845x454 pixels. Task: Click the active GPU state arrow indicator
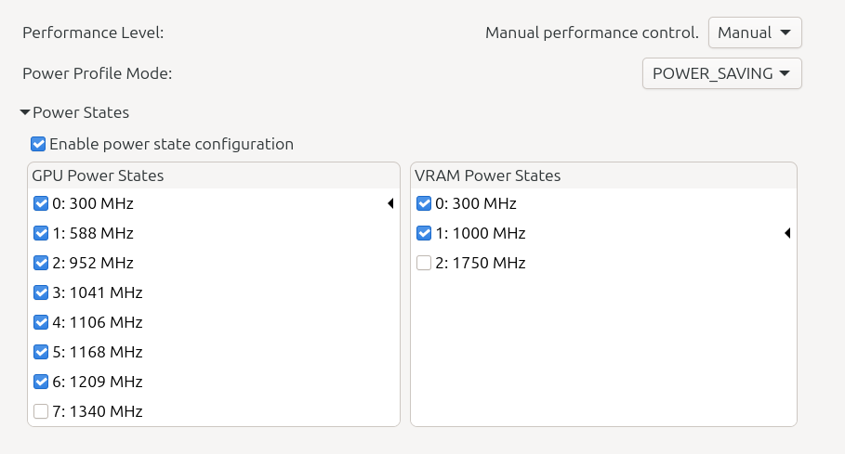(x=390, y=203)
